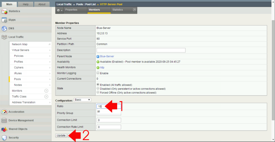Open Traffic Class menu item
Image resolution: width=275 pixels, height=142 pixels.
(x=19, y=97)
